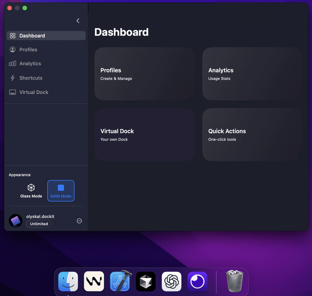312x296 pixels.
Task: Switch to Virtual Dock label in sidebar
Action: 34,92
